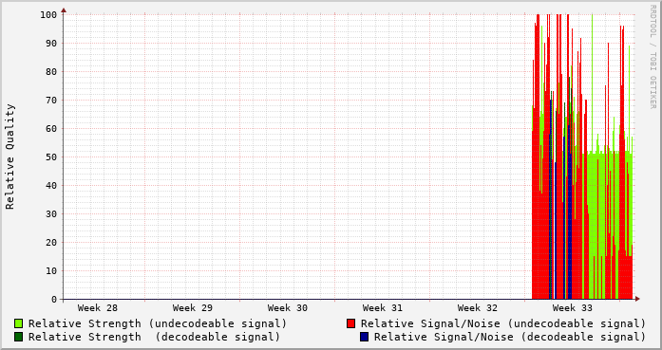Click the x-axis arrowhead at right end
This screenshot has height=350, width=662.
(637, 299)
